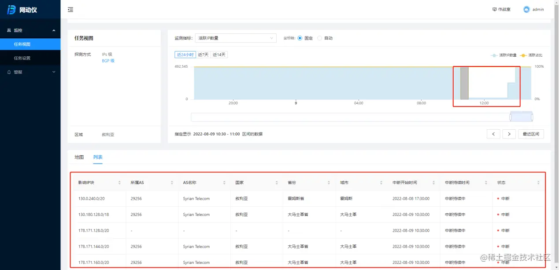Click the 29256 AS number in the 130.180.128.0/18 row

click(x=136, y=215)
